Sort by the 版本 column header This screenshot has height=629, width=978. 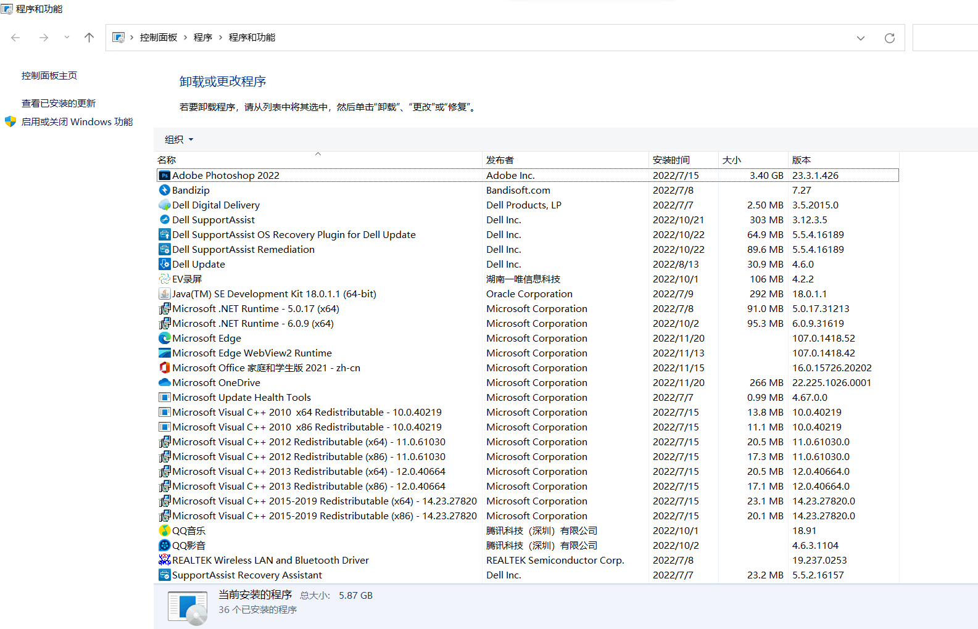[x=843, y=160]
